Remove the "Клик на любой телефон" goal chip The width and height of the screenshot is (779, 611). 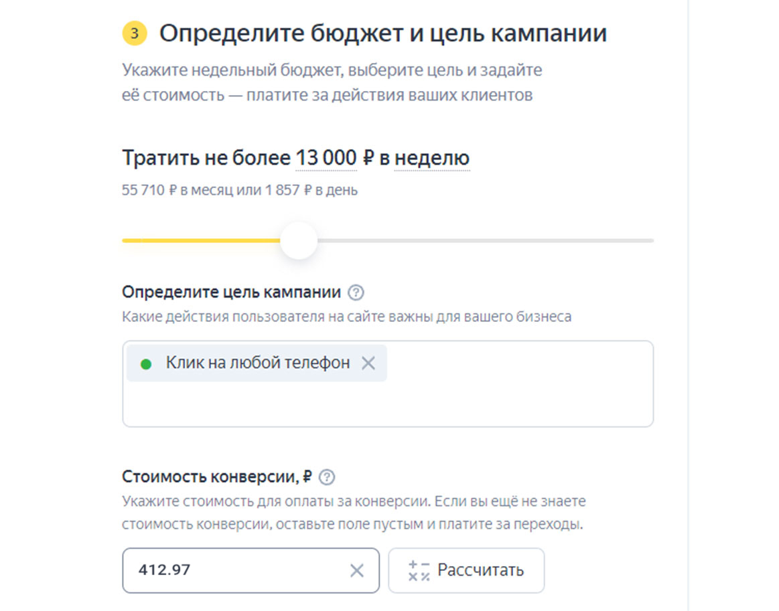(x=368, y=363)
